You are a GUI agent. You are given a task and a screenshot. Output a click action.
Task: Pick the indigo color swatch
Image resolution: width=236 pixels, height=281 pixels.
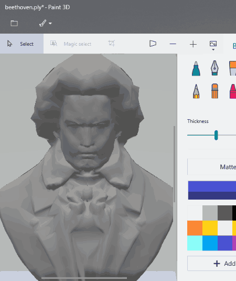[225, 243]
